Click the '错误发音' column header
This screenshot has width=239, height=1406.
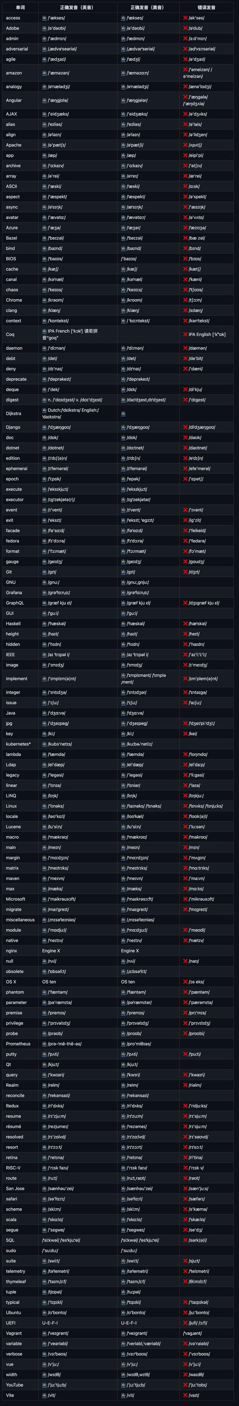[206, 8]
